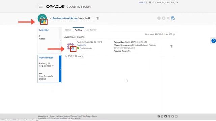216x121 pixels.
Task: Click the Affected Component text
Action: pyautogui.click(x=135, y=46)
